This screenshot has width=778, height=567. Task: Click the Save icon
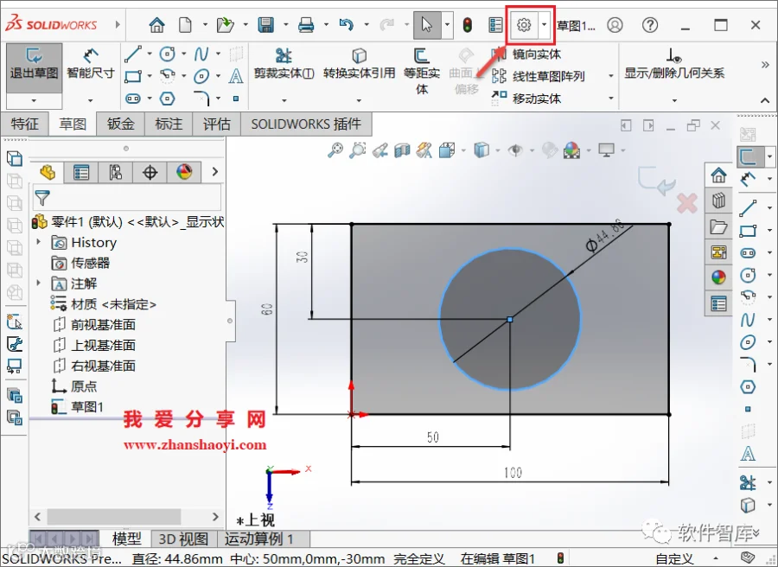click(x=266, y=24)
